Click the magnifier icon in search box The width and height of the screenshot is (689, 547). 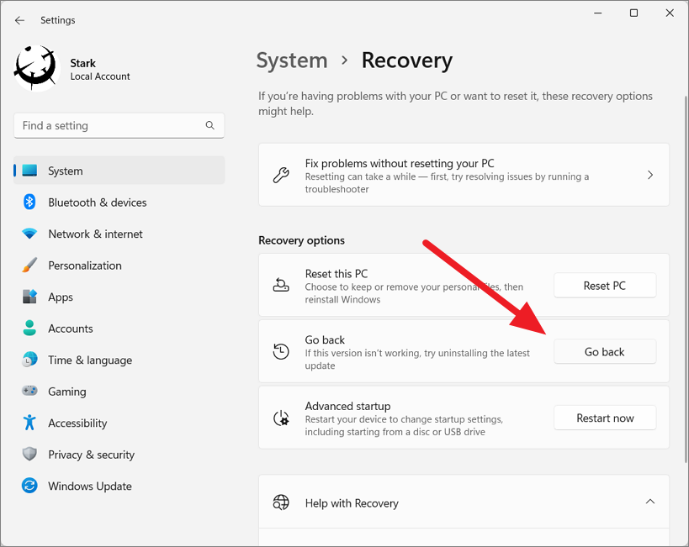(x=210, y=125)
